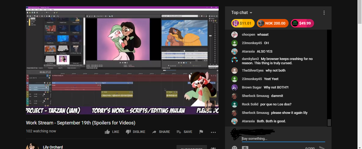362x149 pixels.
Task: Click damkylan3's avatar in chat
Action: (x=235, y=60)
